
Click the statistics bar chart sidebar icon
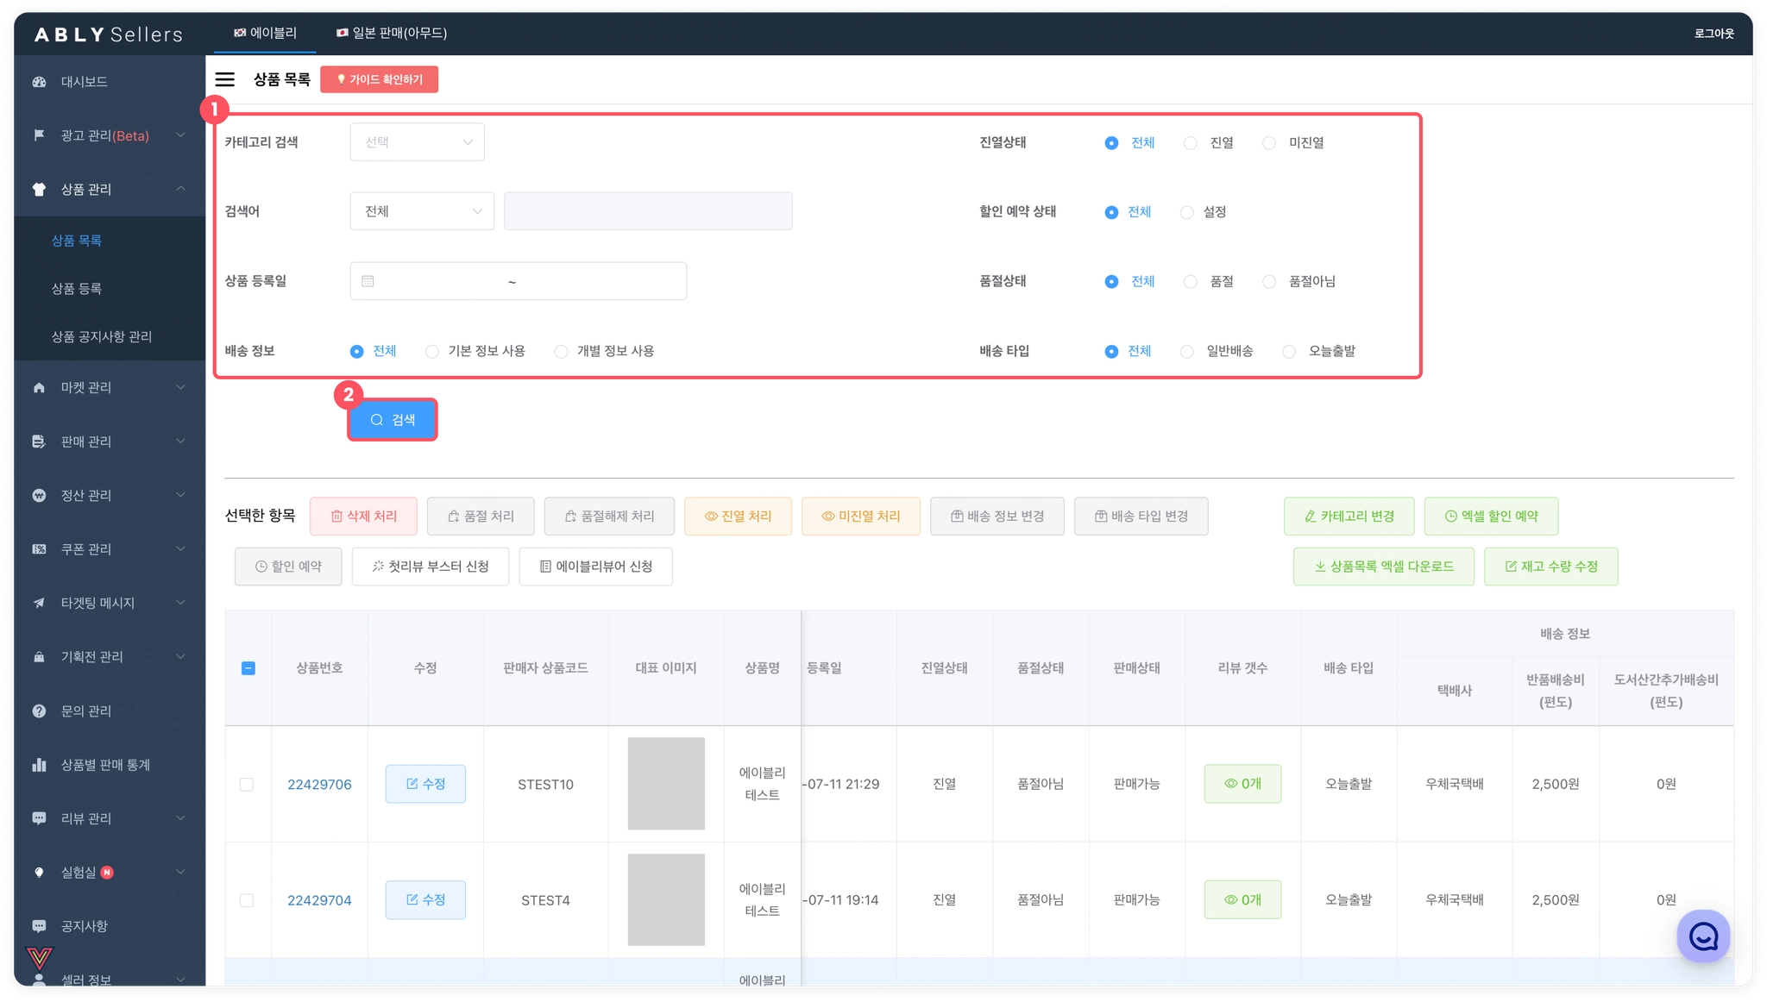click(x=39, y=765)
